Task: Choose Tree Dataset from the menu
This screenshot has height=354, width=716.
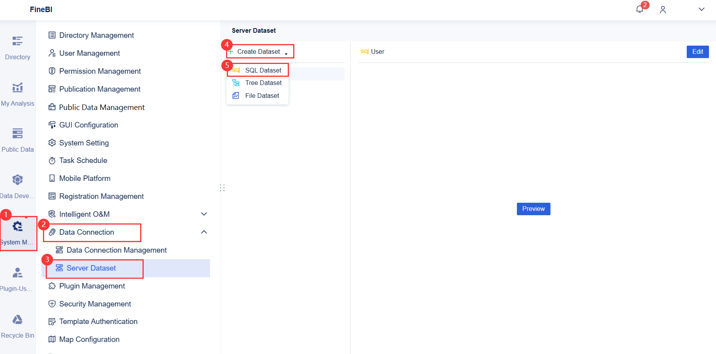Action: 263,83
